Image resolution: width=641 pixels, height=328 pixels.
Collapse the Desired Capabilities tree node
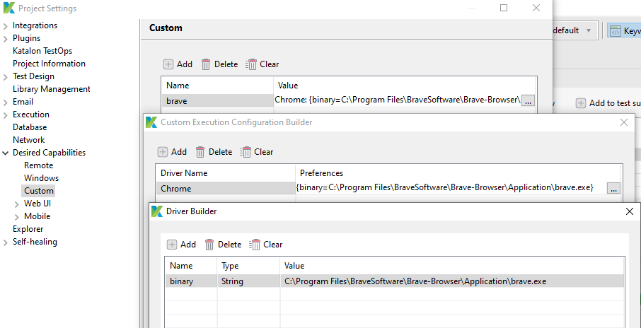click(6, 153)
